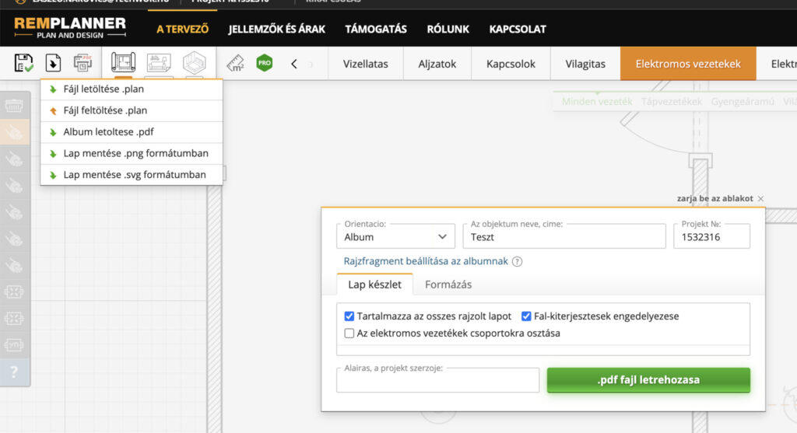Open the Vizellatas tab
Screen dimensions: 797x433
366,64
